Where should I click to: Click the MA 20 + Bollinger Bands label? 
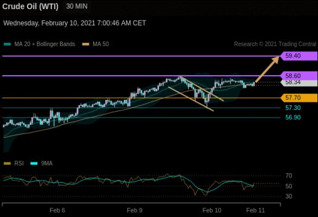point(44,44)
